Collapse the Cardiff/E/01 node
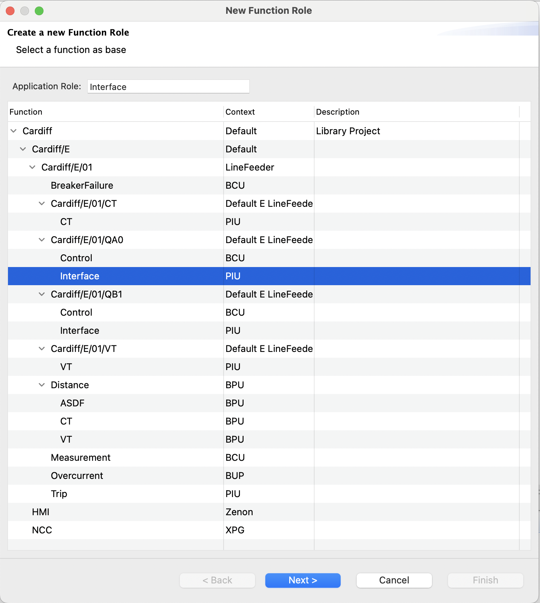Screen dimensions: 540x603 pyautogui.click(x=32, y=167)
